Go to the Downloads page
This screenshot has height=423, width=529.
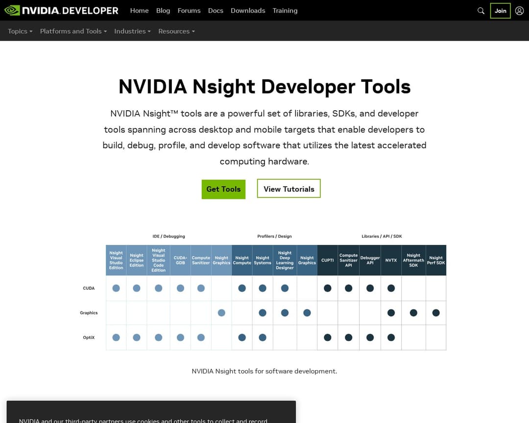click(248, 11)
